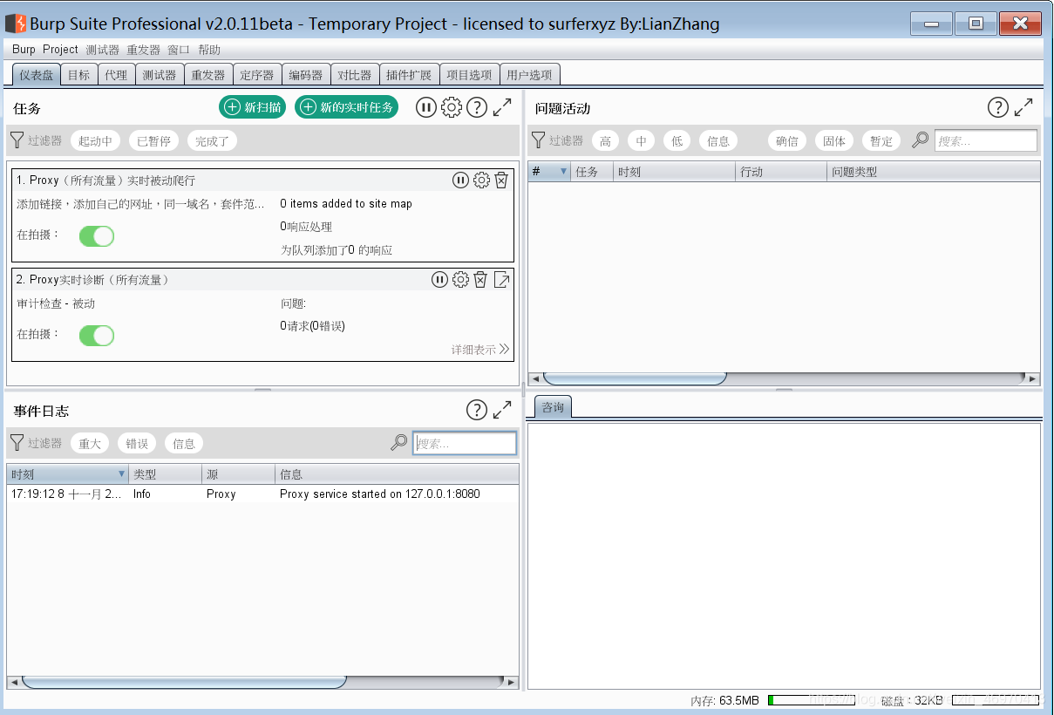This screenshot has width=1054, height=715.
Task: Expand 详细表示 details of Proxy实时诊断
Action: (x=480, y=349)
